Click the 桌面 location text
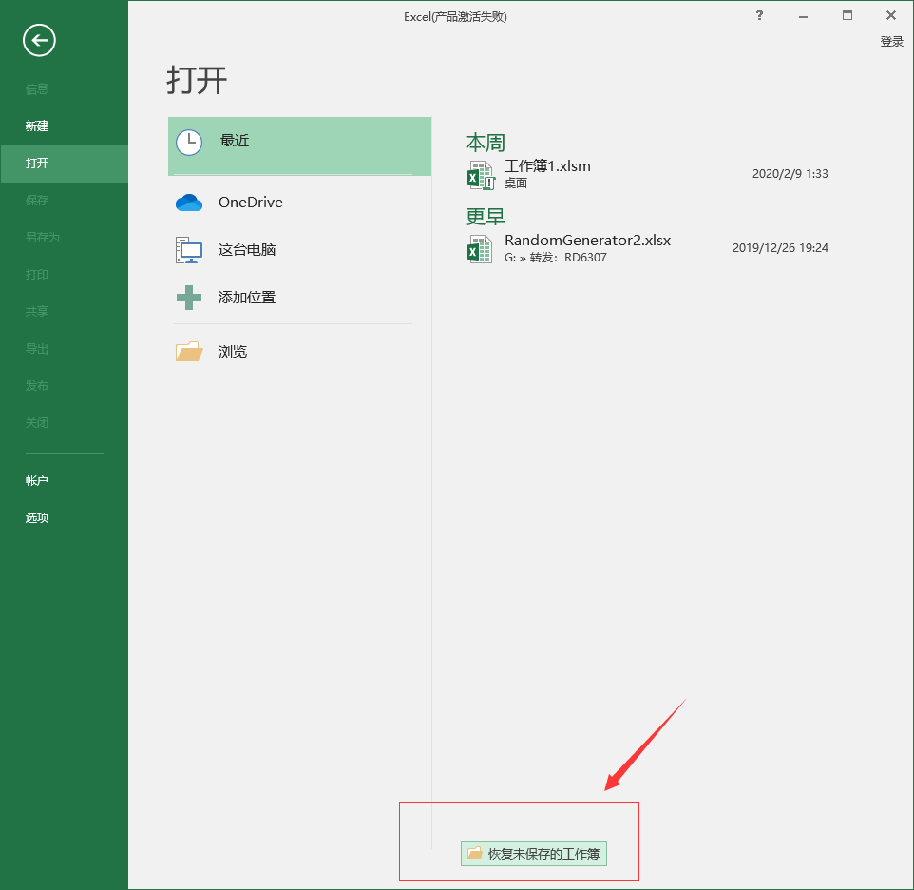This screenshot has height=890, width=914. click(516, 184)
